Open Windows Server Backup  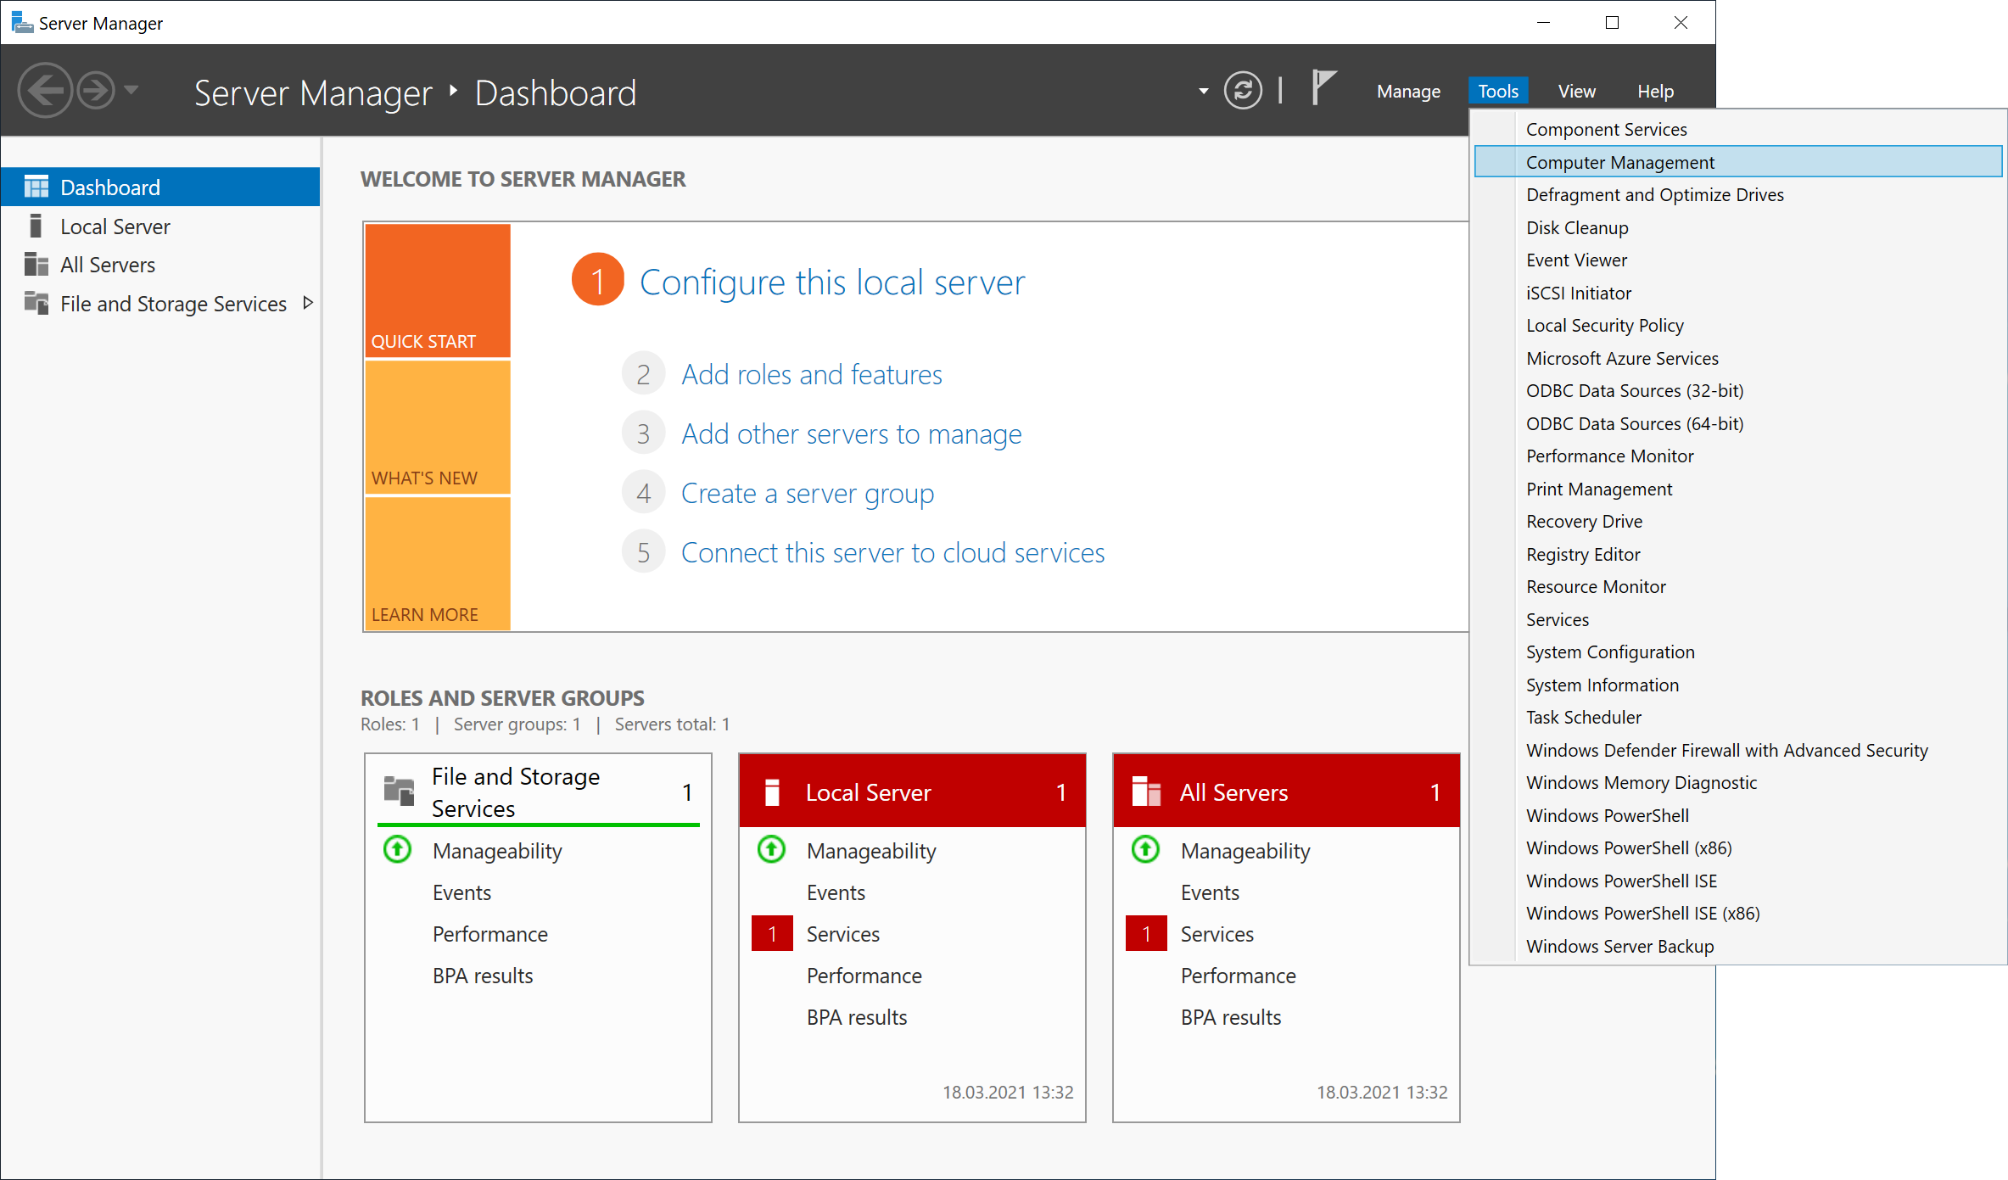1738,946
